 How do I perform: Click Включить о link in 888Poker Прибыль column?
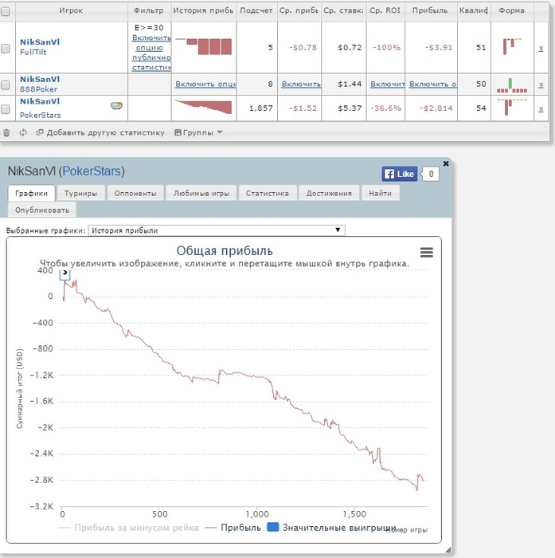[433, 84]
